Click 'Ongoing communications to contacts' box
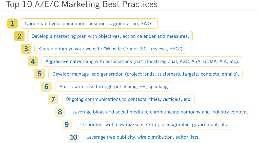258x143 pixels. (129, 99)
